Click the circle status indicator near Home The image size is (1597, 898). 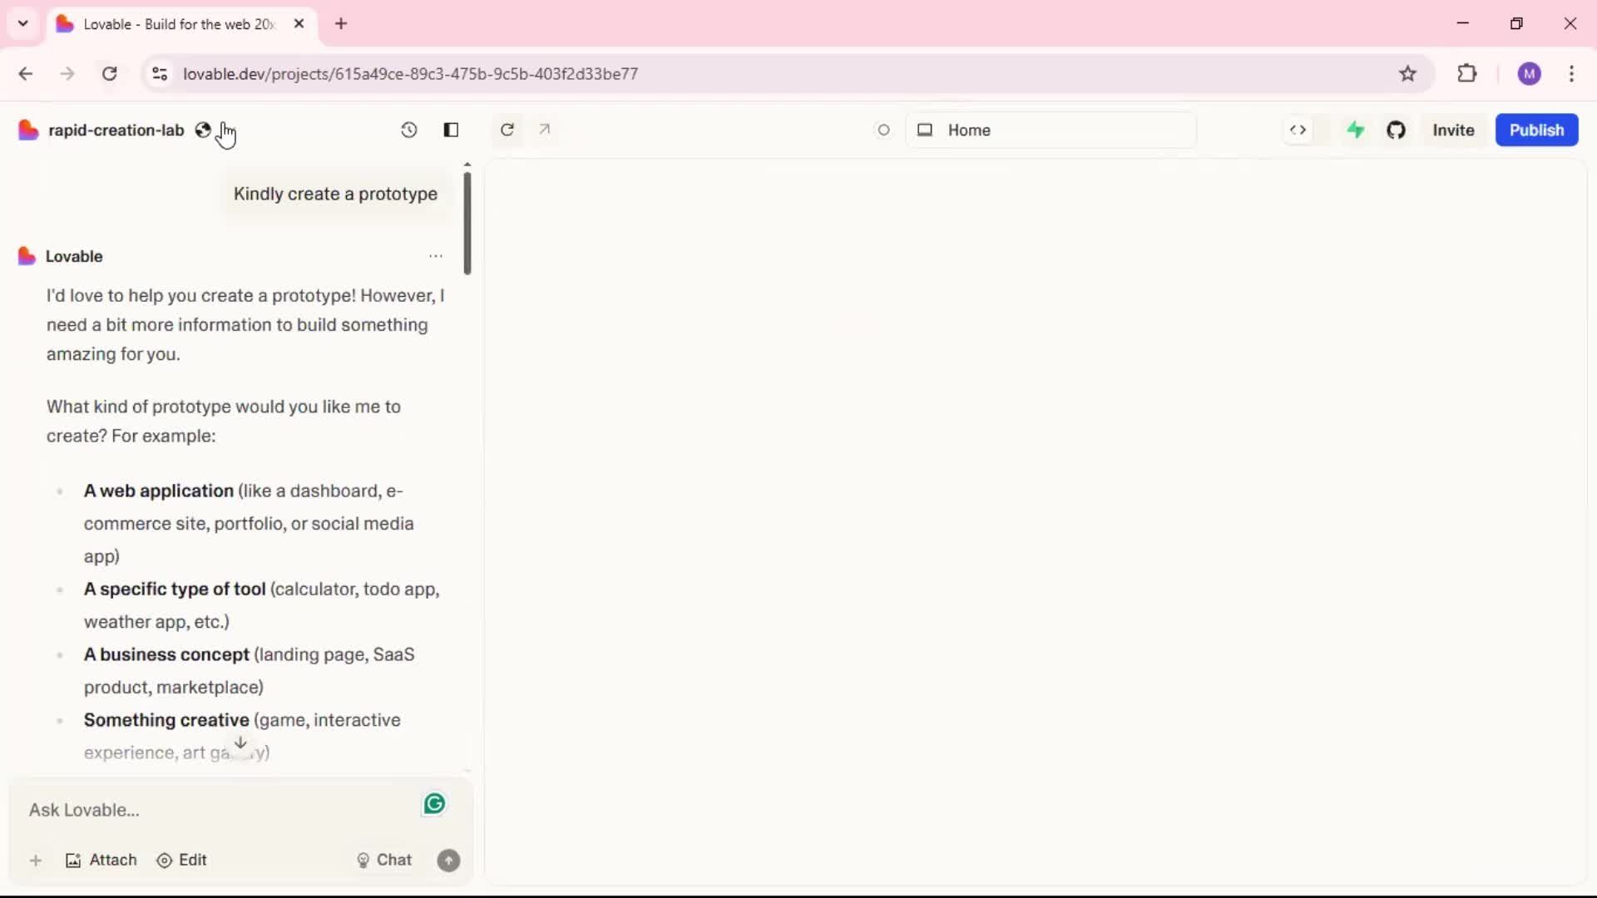883,130
